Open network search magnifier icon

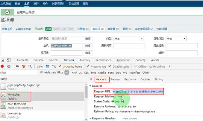(x=30, y=66)
